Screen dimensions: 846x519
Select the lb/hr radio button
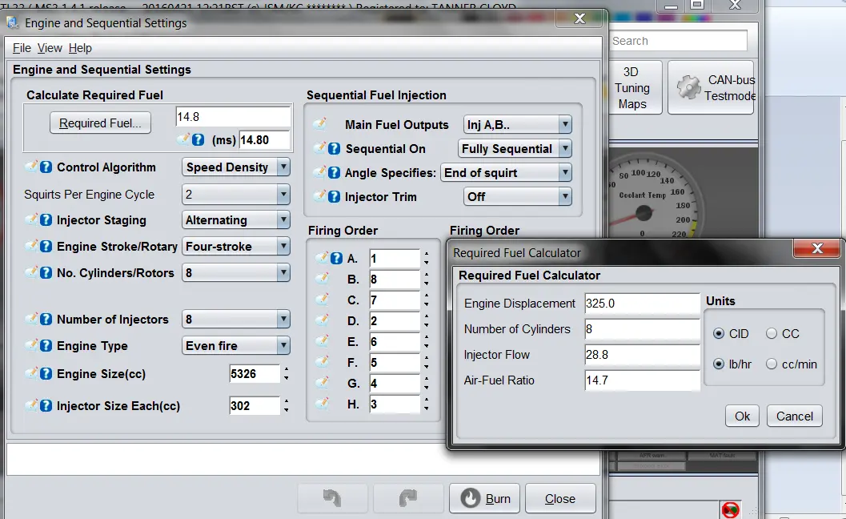(718, 364)
